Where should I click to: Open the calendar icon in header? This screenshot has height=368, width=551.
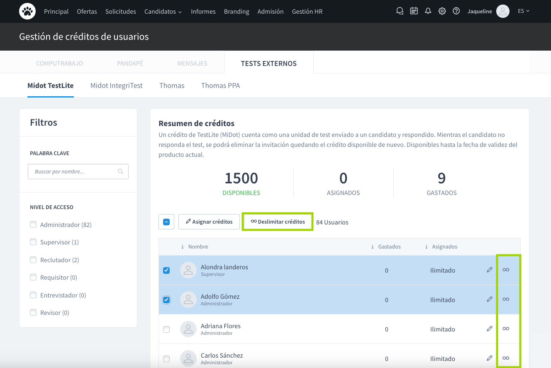click(414, 11)
